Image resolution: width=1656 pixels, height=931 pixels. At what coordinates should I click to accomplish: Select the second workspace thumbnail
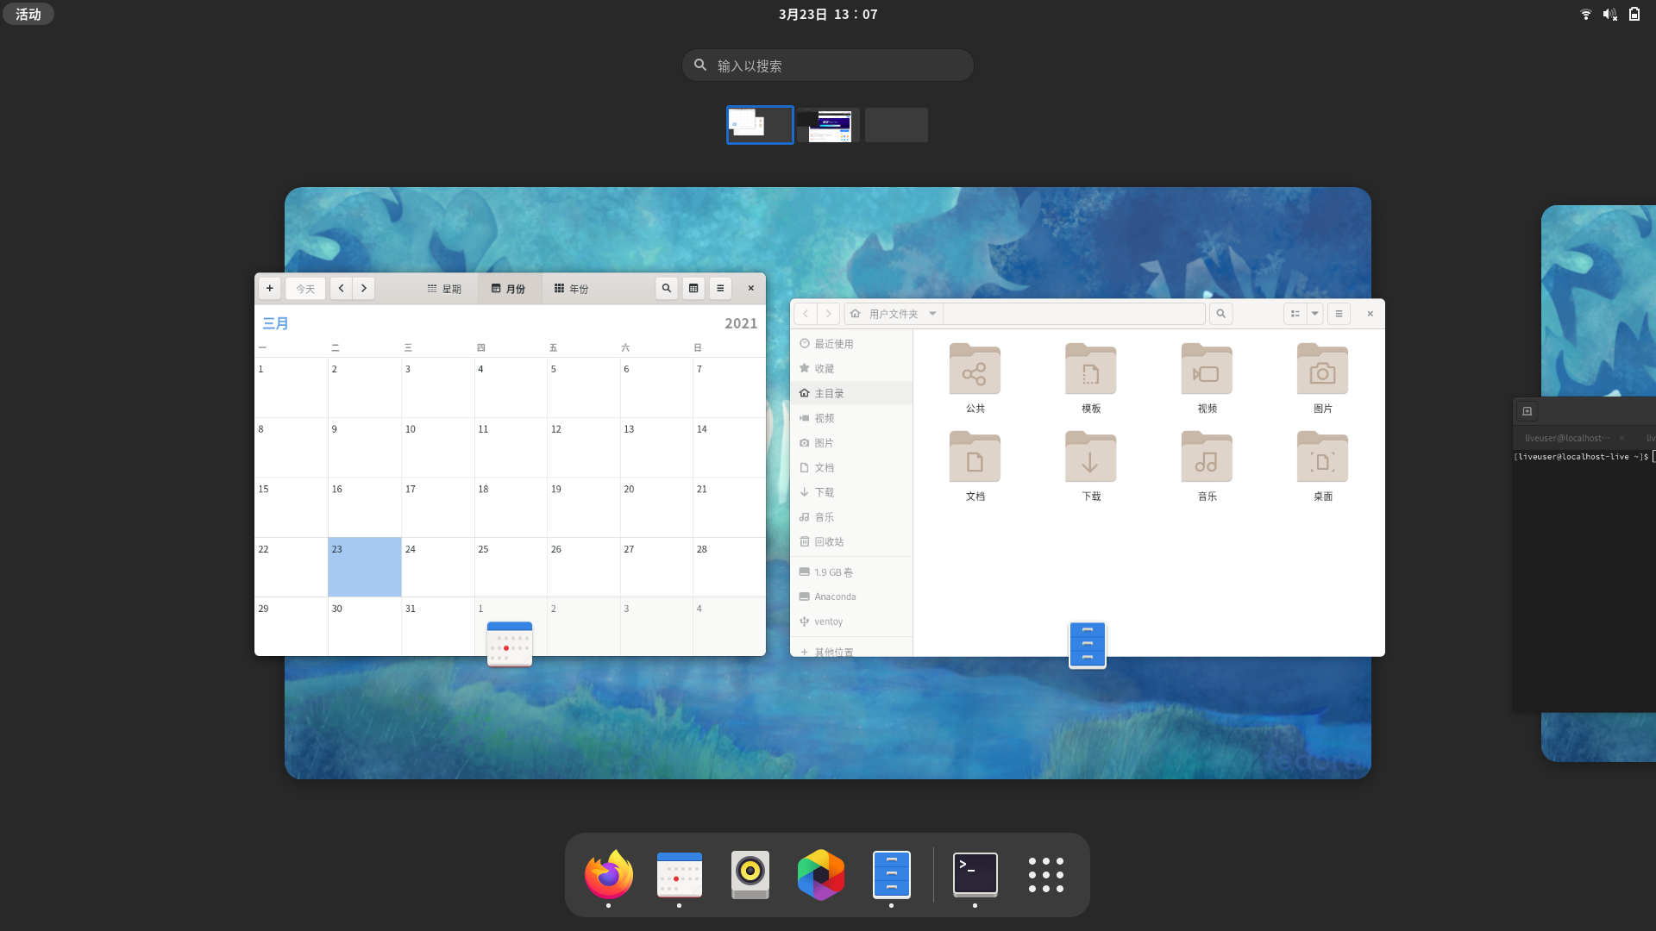click(828, 125)
